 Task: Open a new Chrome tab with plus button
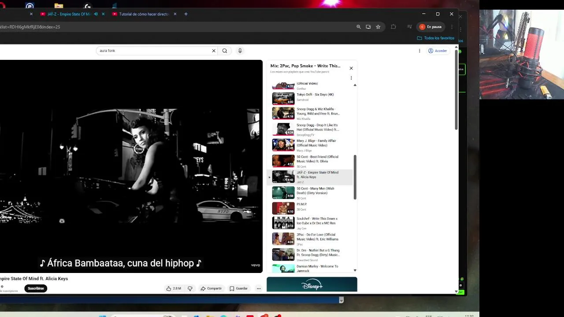186,14
